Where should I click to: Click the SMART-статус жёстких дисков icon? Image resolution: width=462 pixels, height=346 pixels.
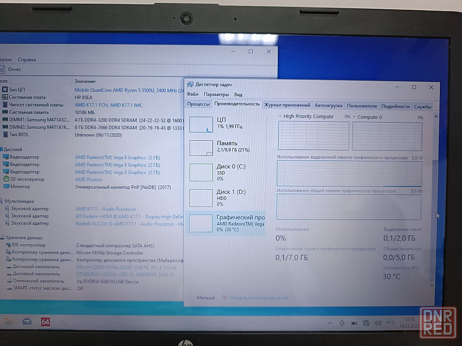pos(10,288)
